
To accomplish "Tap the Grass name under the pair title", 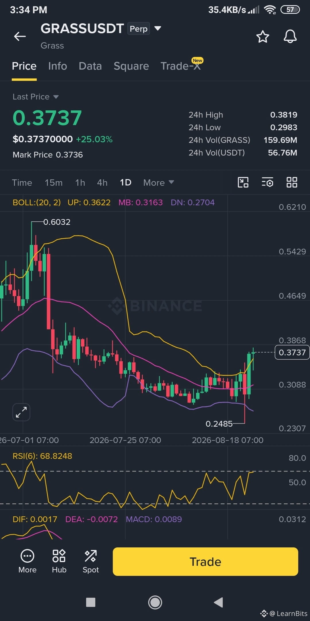I will coord(52,46).
